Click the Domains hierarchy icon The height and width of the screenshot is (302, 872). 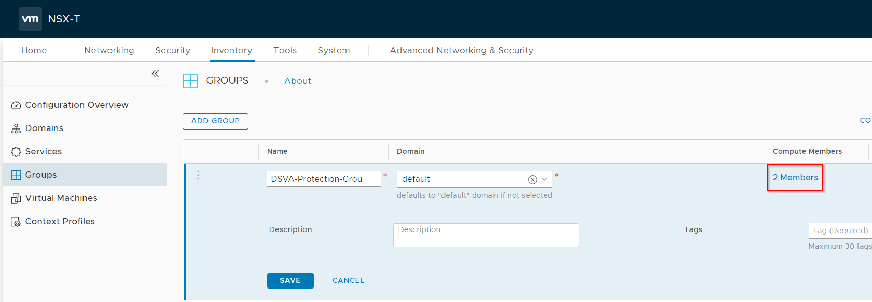(16, 128)
